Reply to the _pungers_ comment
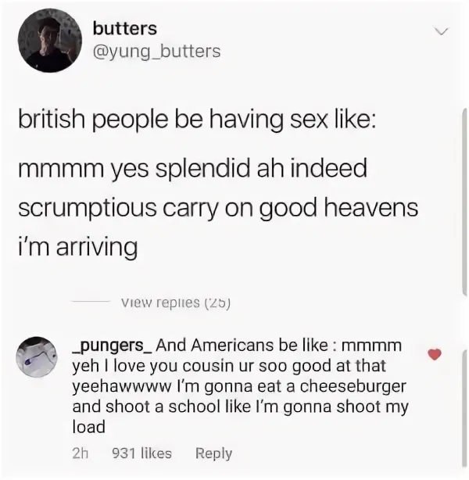469x480 pixels. tap(213, 453)
